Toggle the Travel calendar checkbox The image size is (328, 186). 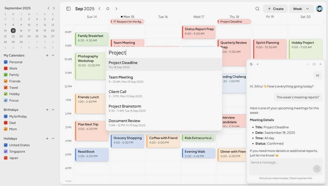tap(5, 87)
